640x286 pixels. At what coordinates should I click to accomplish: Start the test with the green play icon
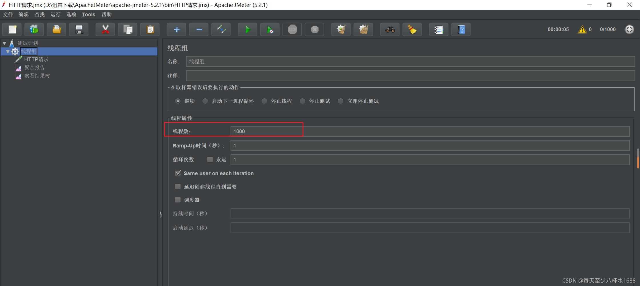pos(247,29)
